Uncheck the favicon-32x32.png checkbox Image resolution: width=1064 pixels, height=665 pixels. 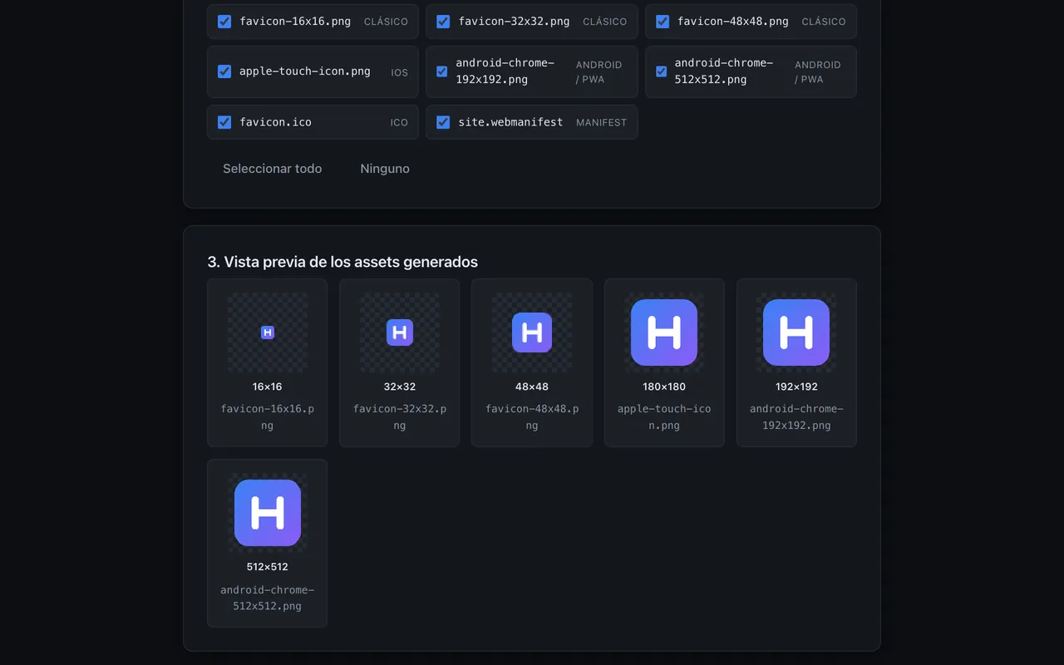(x=443, y=22)
